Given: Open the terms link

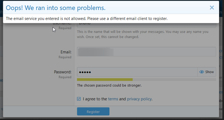Looking at the screenshot, I should [113, 99].
